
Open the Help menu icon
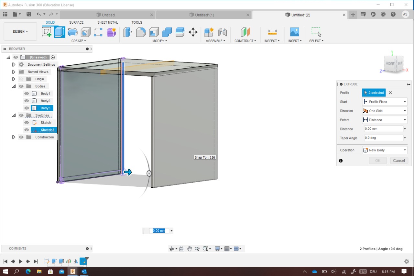pos(393,15)
